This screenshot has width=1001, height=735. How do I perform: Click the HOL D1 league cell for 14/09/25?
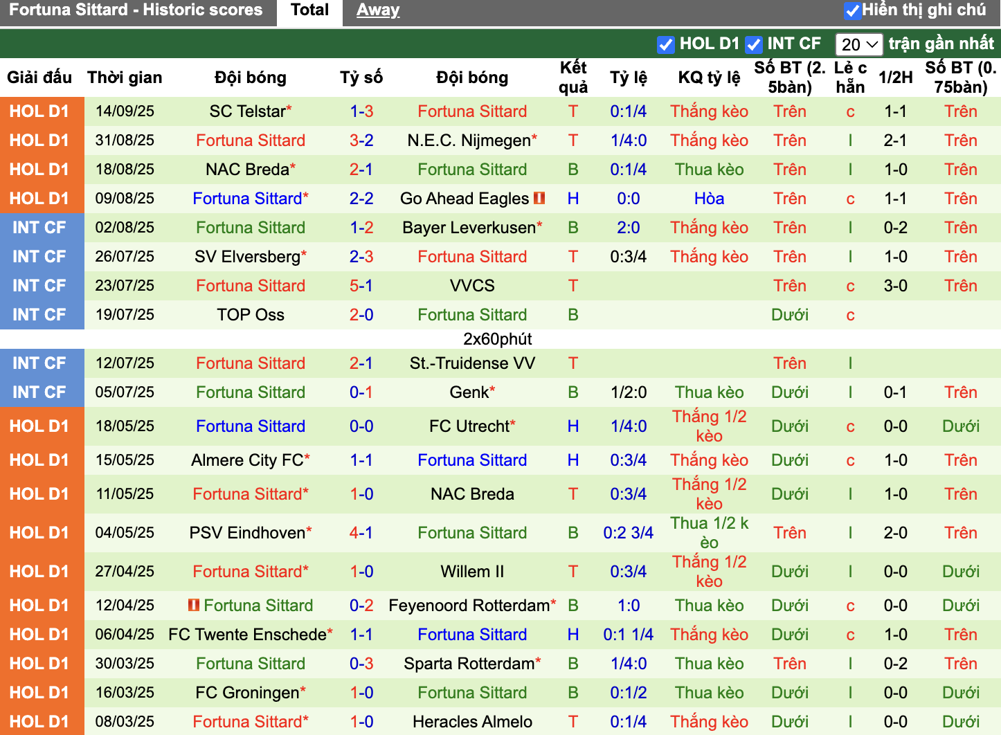click(42, 111)
